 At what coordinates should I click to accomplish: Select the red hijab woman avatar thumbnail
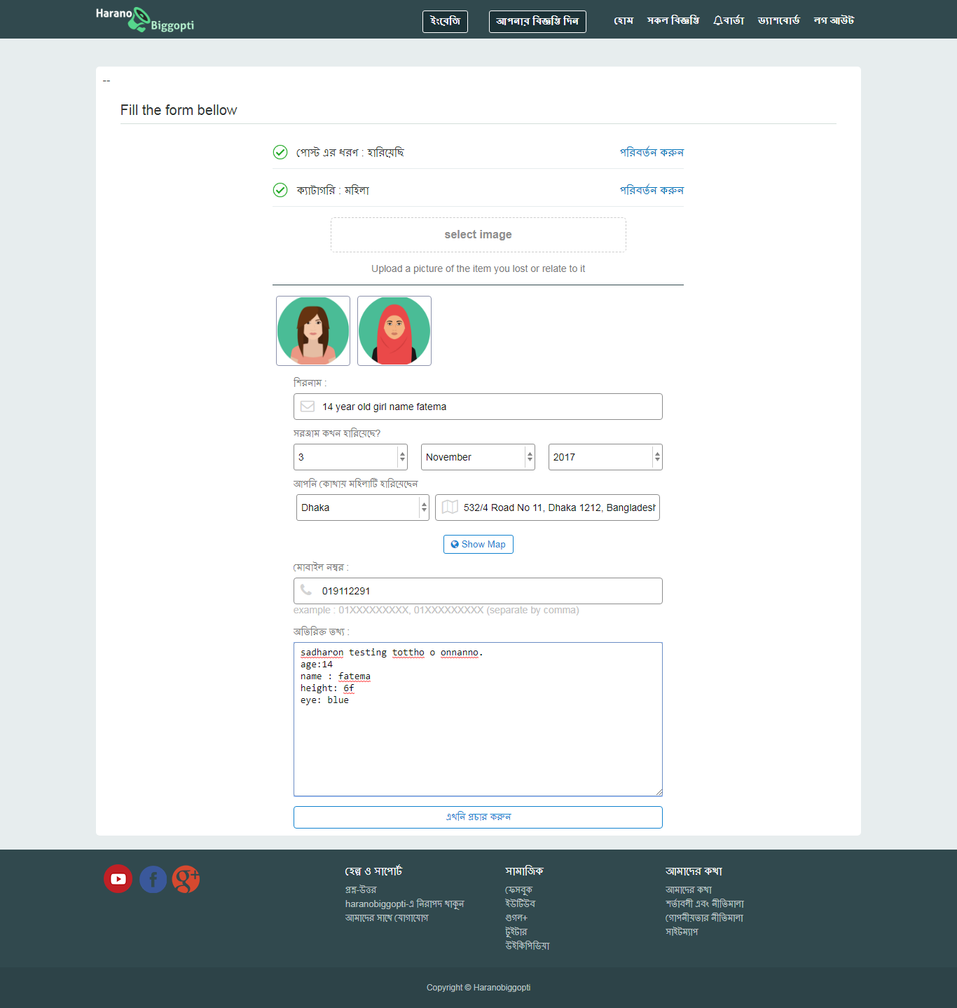coord(394,331)
